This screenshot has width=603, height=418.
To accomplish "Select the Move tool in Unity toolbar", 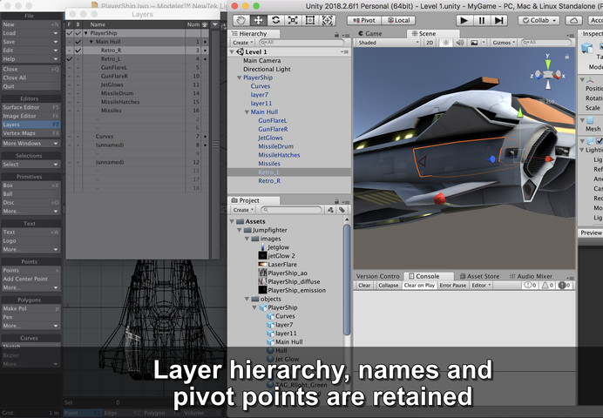I will (259, 20).
